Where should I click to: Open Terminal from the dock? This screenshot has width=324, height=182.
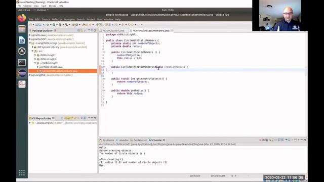tap(22, 62)
